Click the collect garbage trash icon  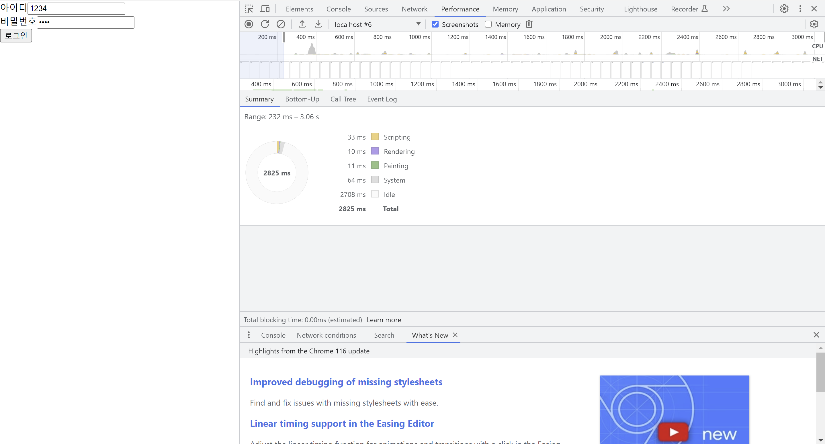tap(529, 24)
